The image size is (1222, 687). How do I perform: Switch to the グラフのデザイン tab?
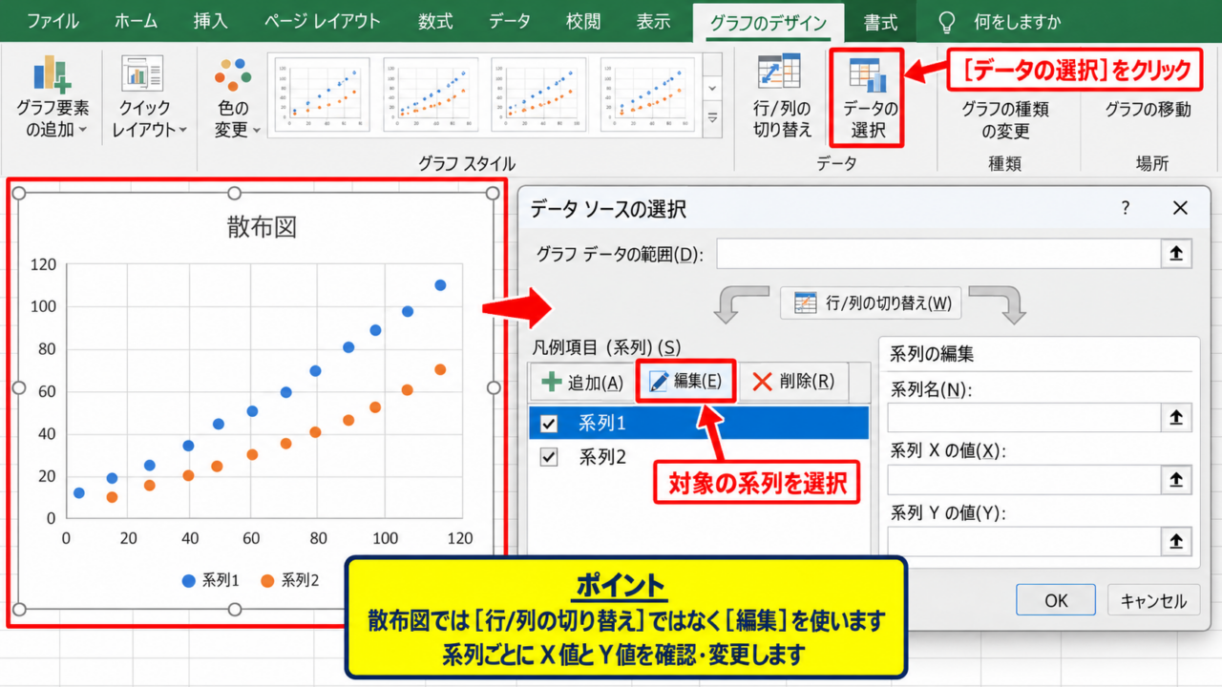click(x=769, y=23)
